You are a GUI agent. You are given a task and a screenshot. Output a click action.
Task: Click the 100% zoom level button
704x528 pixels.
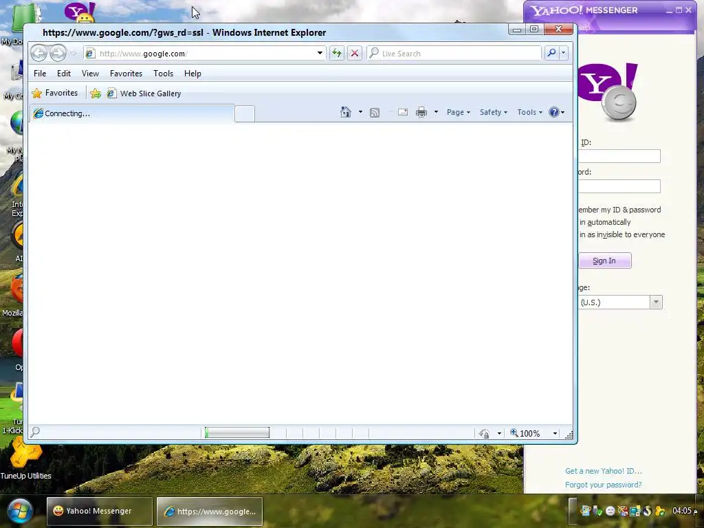525,433
